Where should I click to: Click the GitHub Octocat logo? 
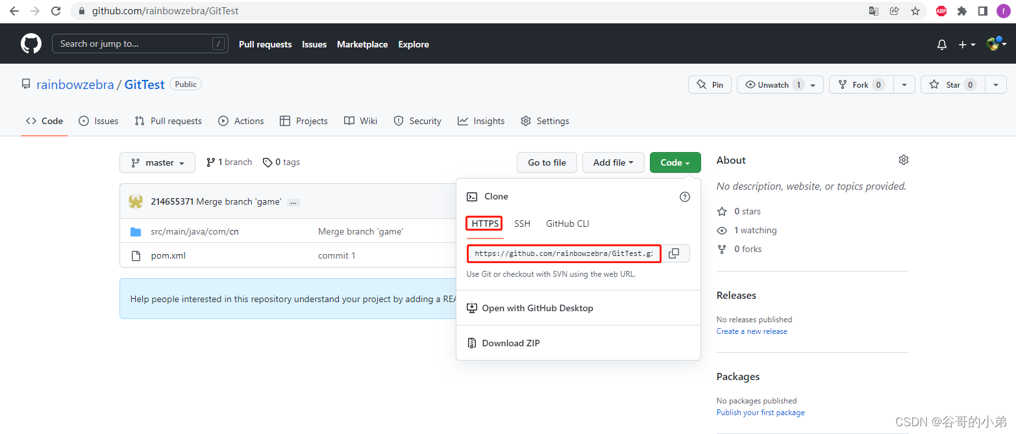tap(31, 44)
